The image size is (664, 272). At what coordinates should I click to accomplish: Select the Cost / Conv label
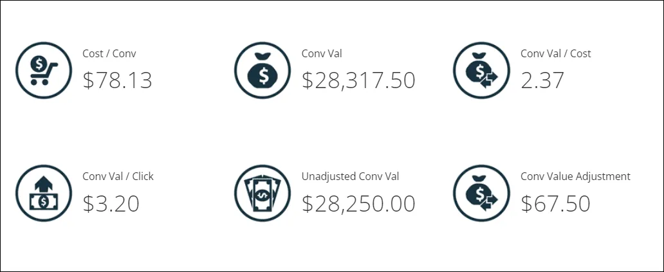[x=109, y=54]
